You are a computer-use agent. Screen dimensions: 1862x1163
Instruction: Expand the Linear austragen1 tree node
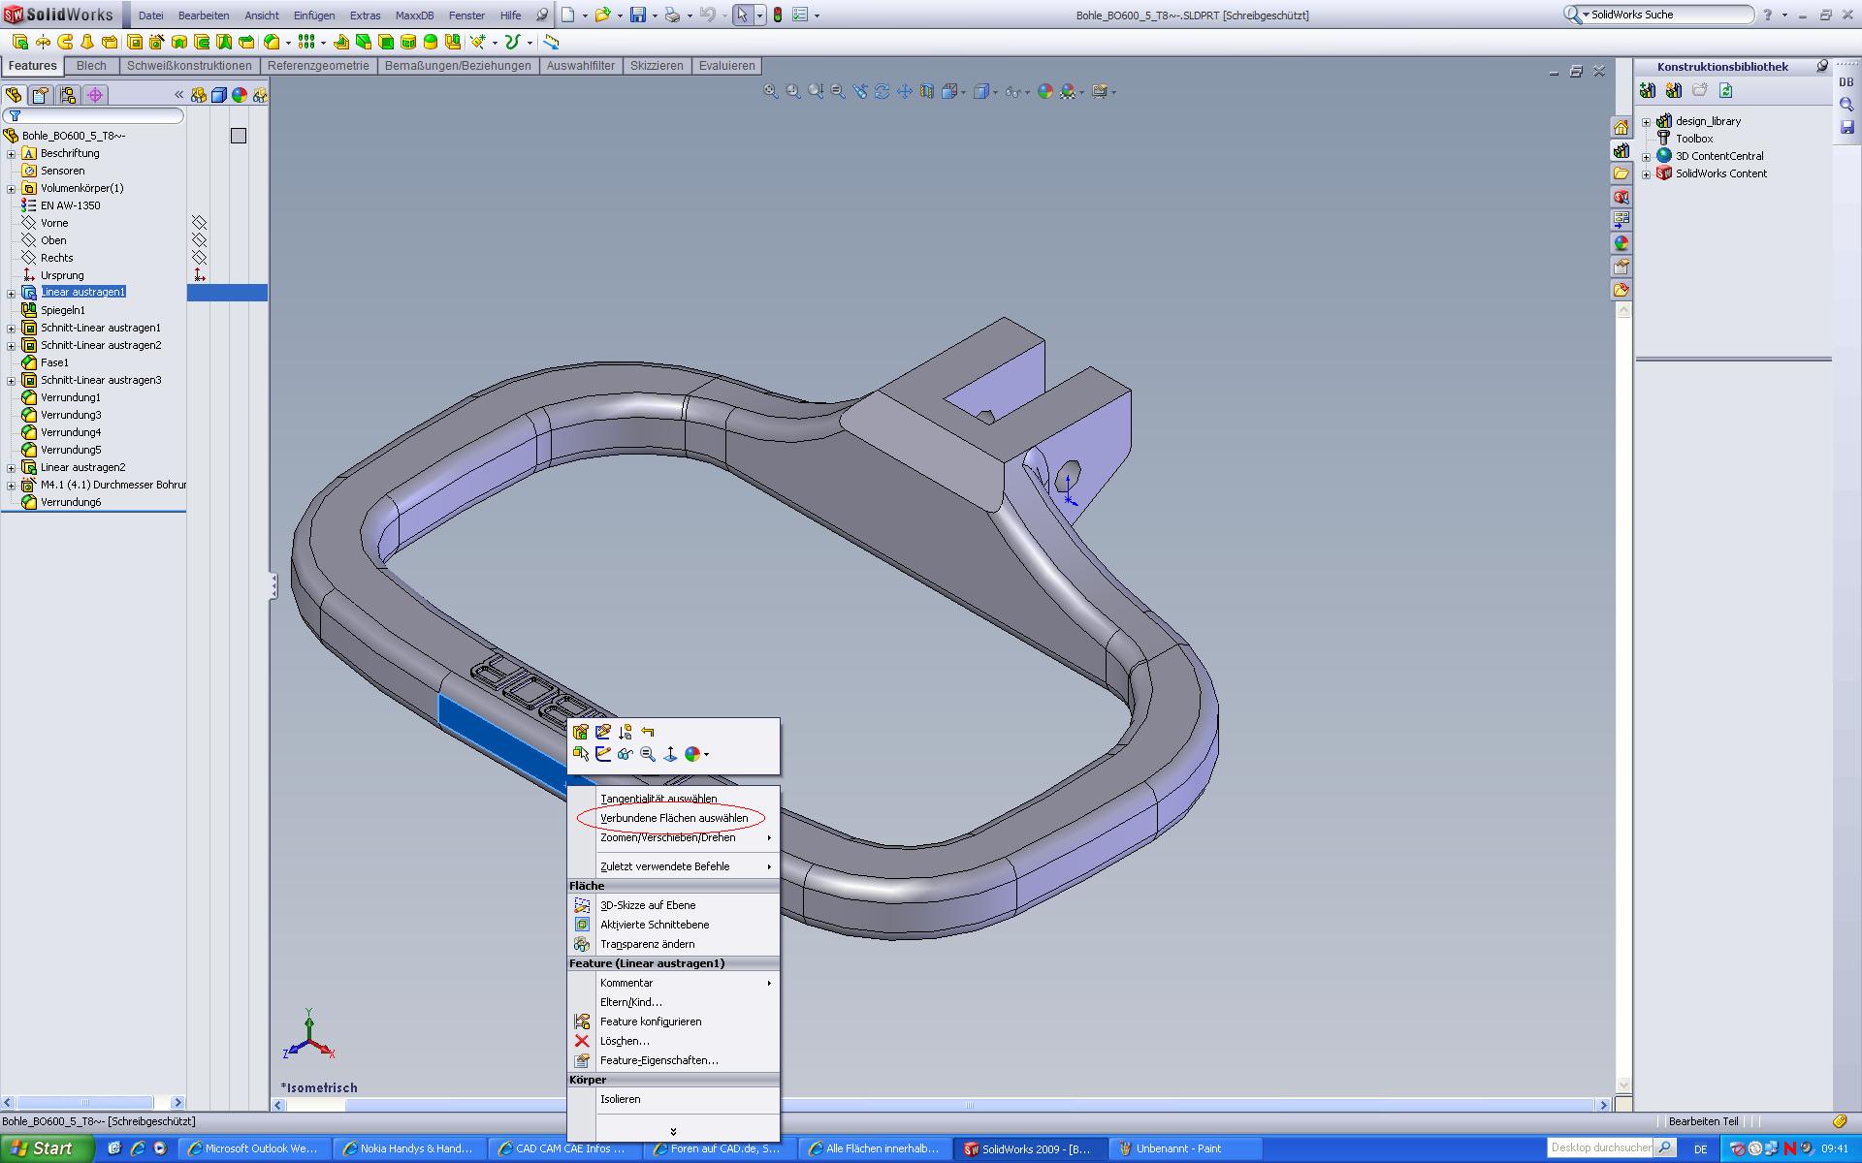point(12,293)
